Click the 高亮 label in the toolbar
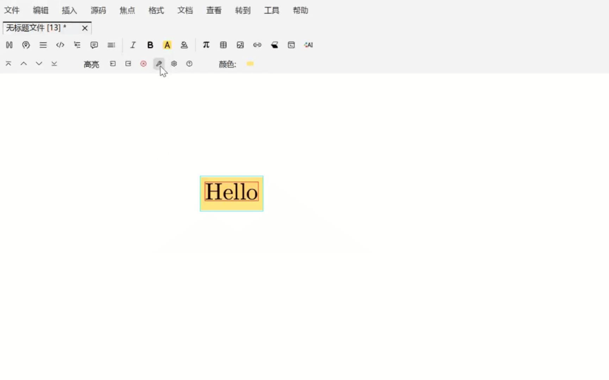The height and width of the screenshot is (380, 609). point(91,64)
